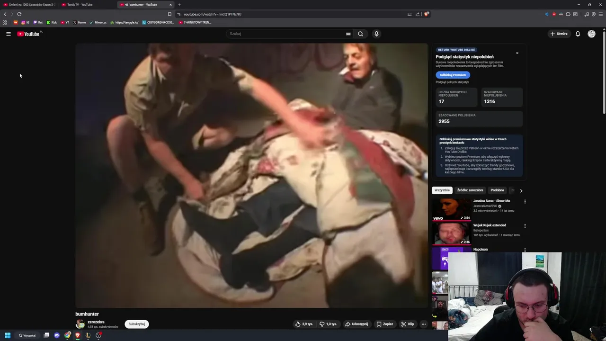Open the Brave Shields lion icon
The height and width of the screenshot is (341, 606).
click(427, 14)
